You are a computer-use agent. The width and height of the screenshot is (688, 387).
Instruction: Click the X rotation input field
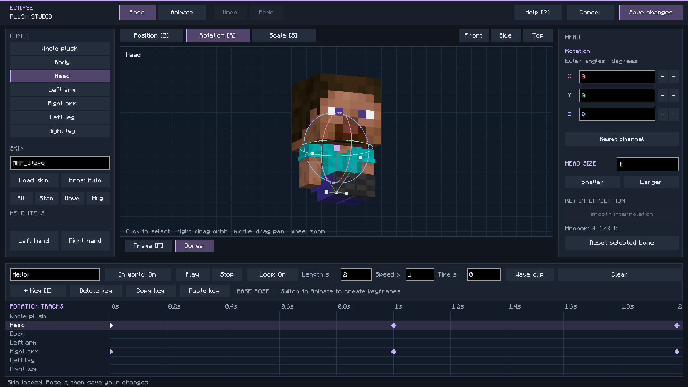[617, 77]
